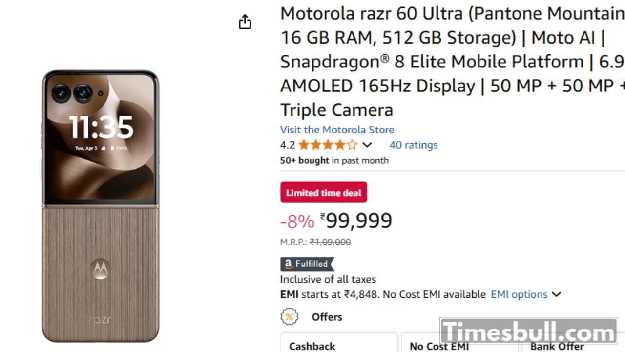Open the EMI options link
This screenshot has width=625, height=352.
point(519,294)
